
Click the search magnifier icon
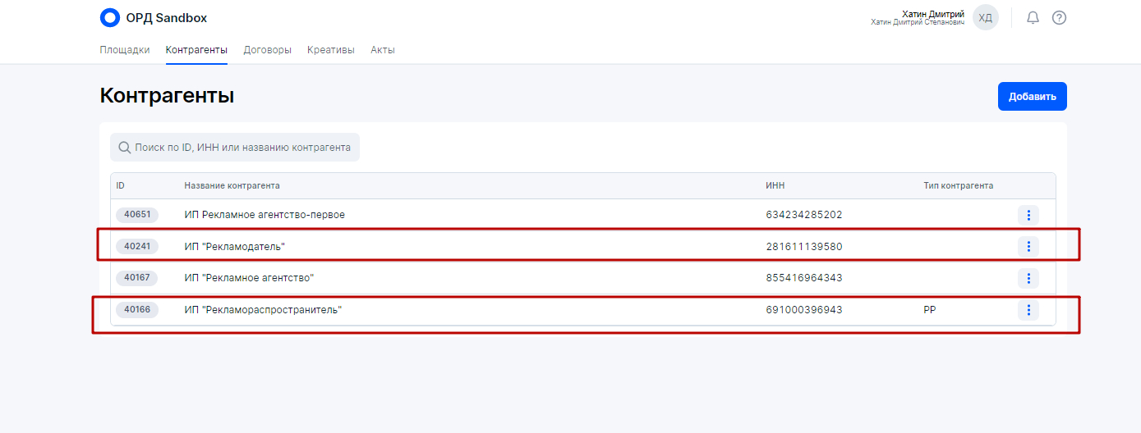click(125, 148)
